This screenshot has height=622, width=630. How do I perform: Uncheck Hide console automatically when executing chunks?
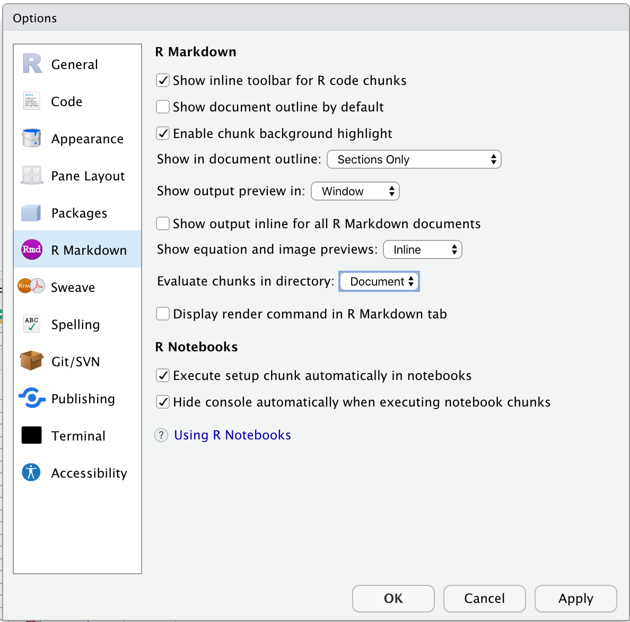(163, 402)
